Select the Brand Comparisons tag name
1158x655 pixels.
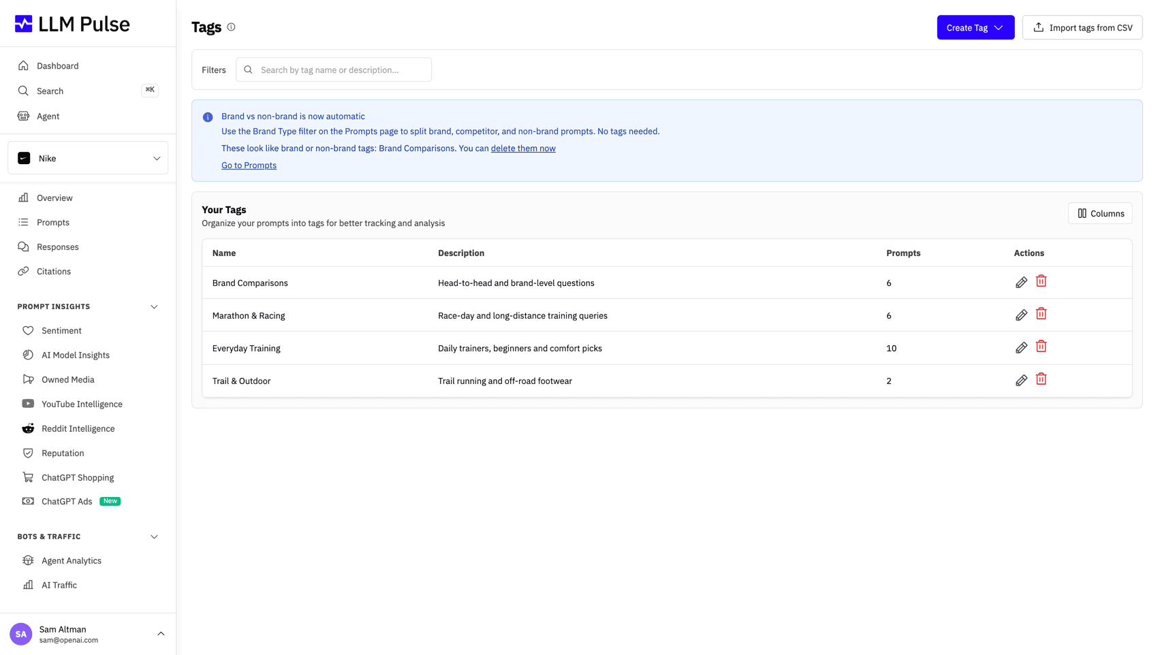250,283
